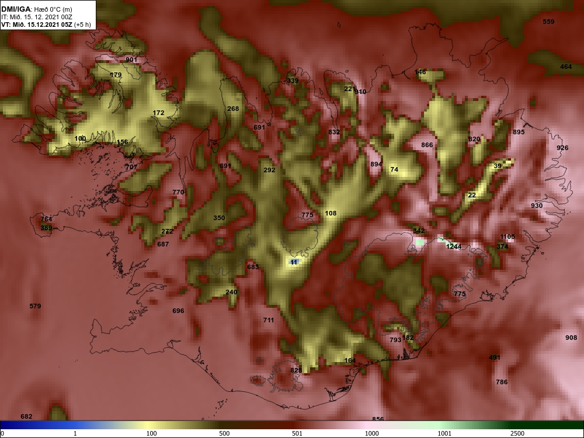Select the value 901 on the map
Screen dimensions: 584x438
[x=131, y=60]
